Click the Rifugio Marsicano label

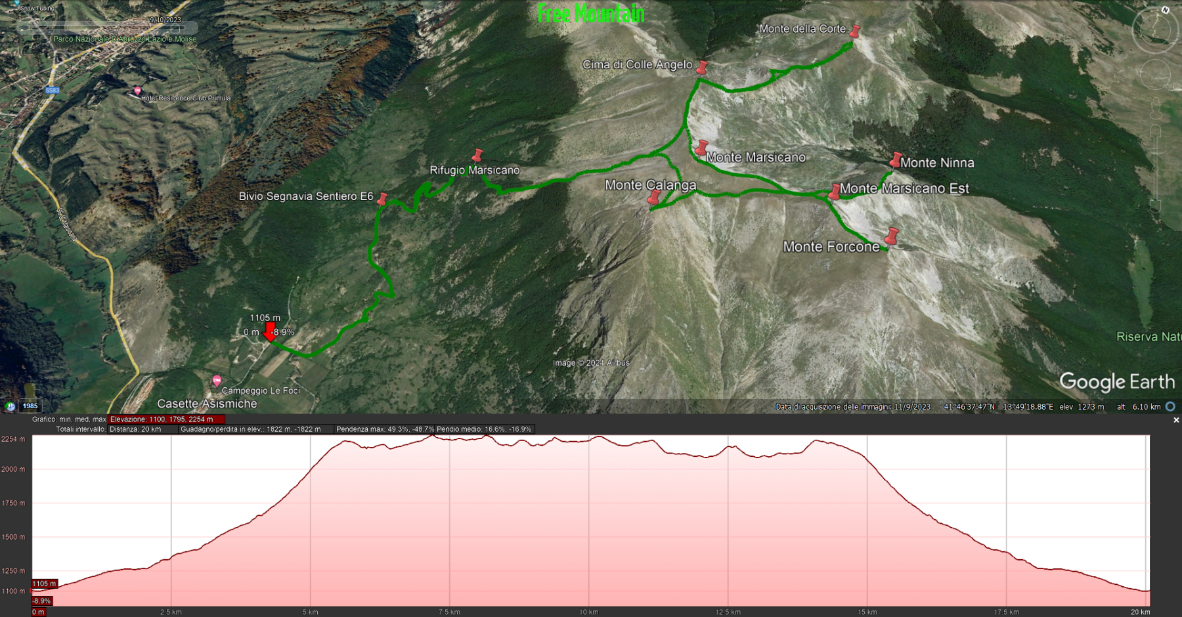475,170
